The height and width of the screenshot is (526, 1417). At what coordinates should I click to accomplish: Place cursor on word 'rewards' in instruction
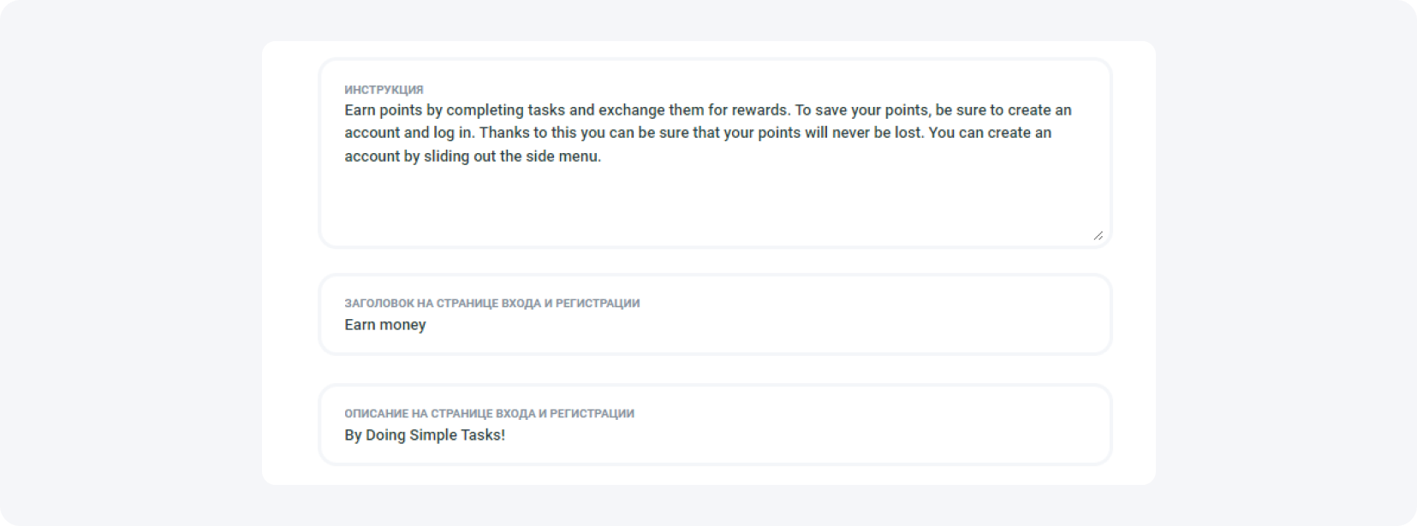(759, 110)
